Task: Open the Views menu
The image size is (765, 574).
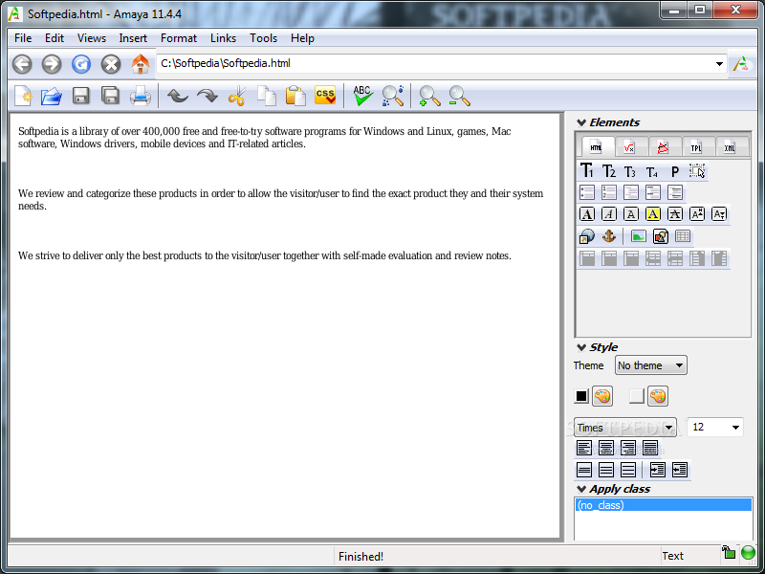Action: pos(92,38)
